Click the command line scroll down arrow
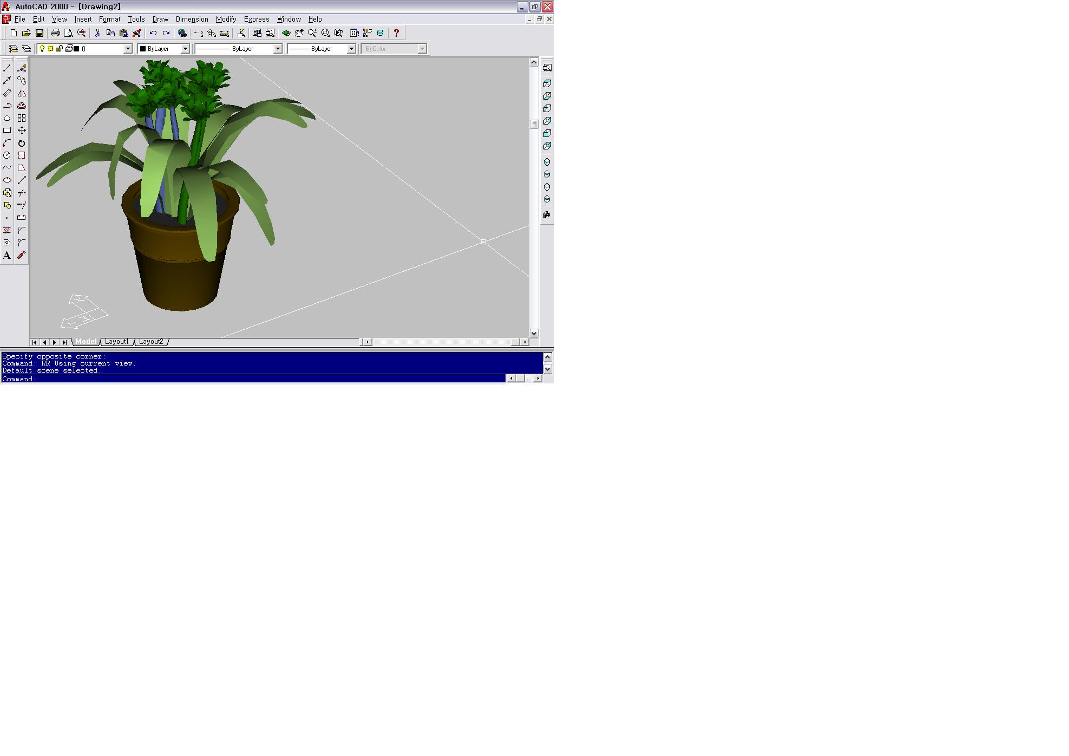The height and width of the screenshot is (756, 1069). [x=547, y=369]
